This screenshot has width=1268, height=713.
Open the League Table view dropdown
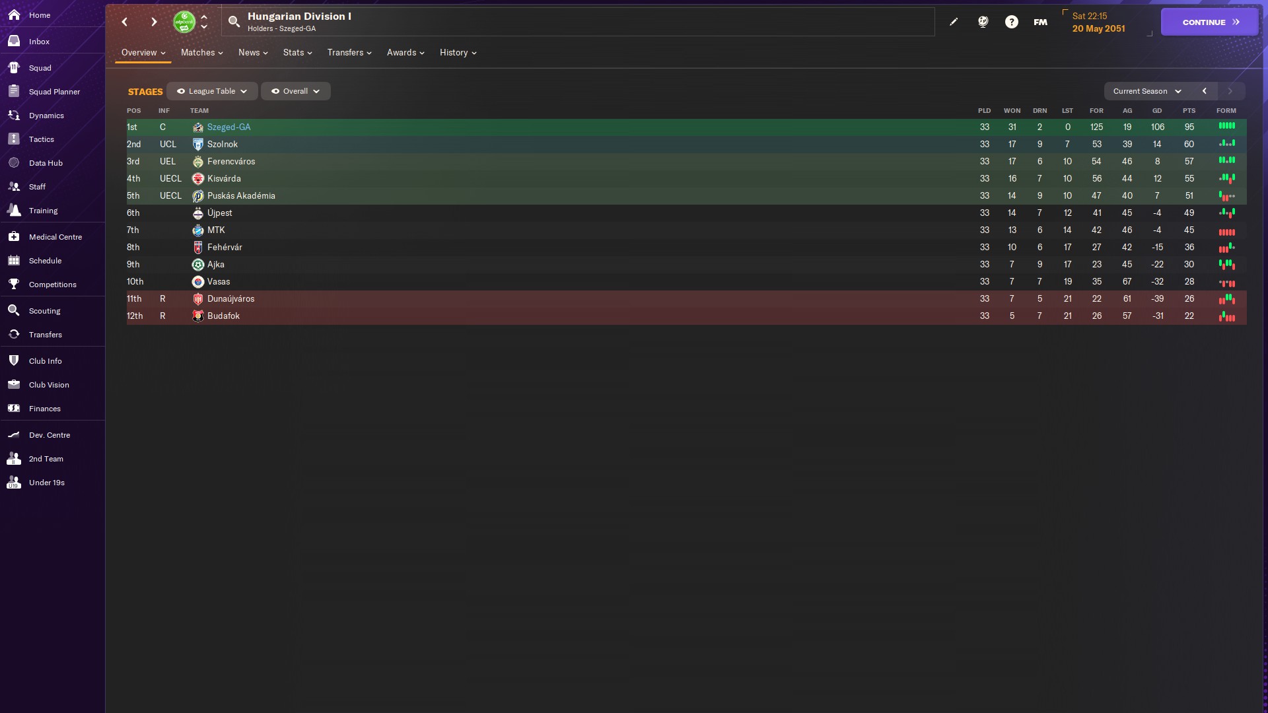(212, 91)
